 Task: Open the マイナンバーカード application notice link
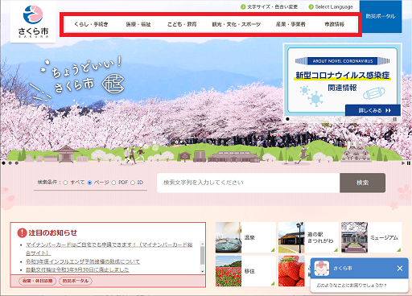(109, 249)
